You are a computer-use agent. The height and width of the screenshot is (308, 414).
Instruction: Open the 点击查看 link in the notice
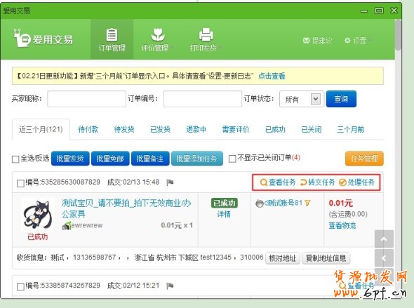pyautogui.click(x=272, y=76)
